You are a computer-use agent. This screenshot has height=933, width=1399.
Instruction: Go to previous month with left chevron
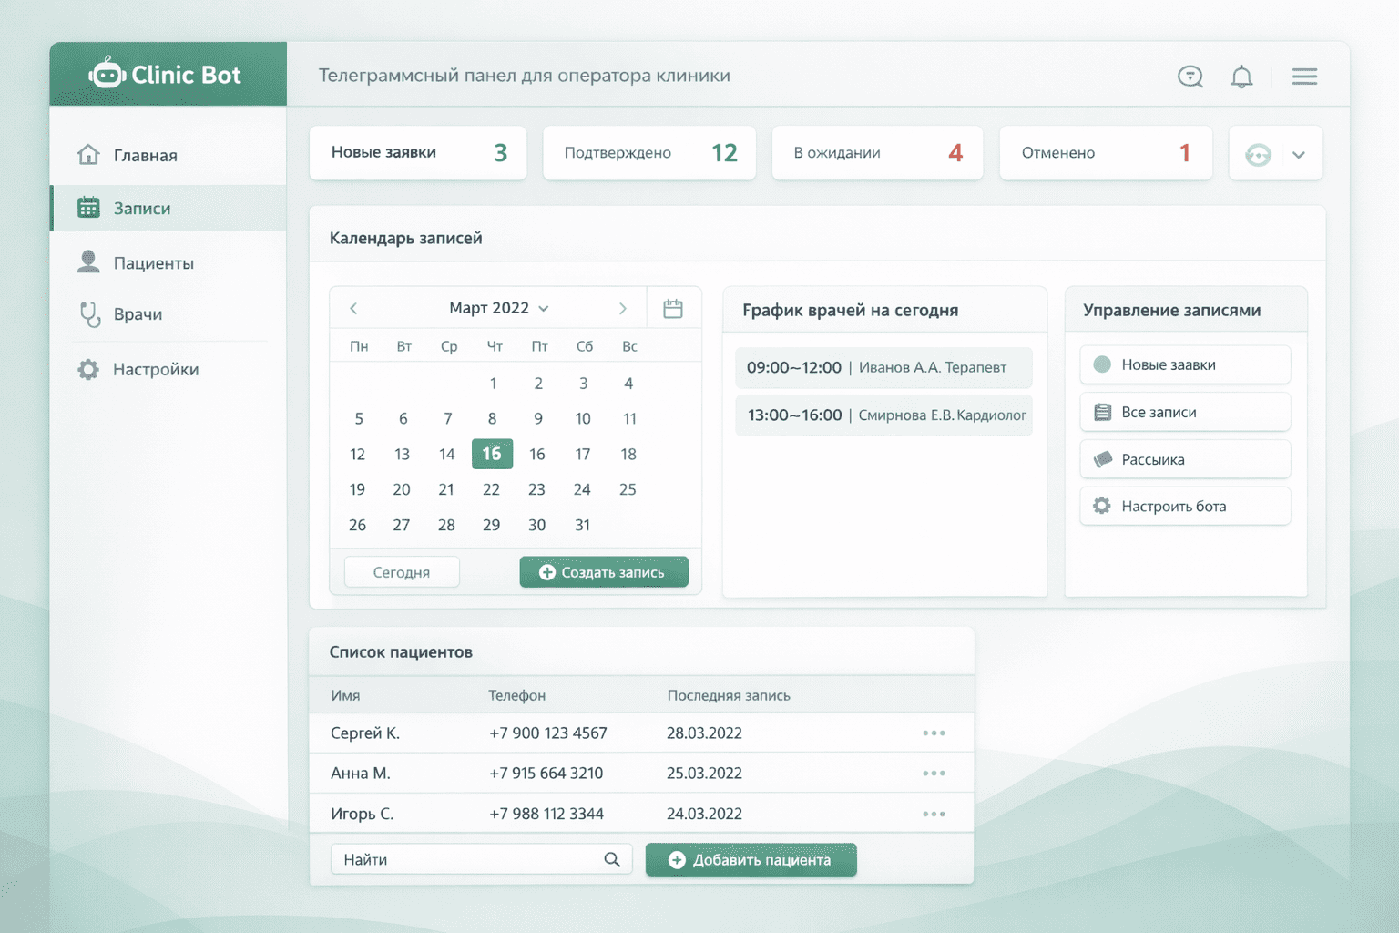[353, 309]
